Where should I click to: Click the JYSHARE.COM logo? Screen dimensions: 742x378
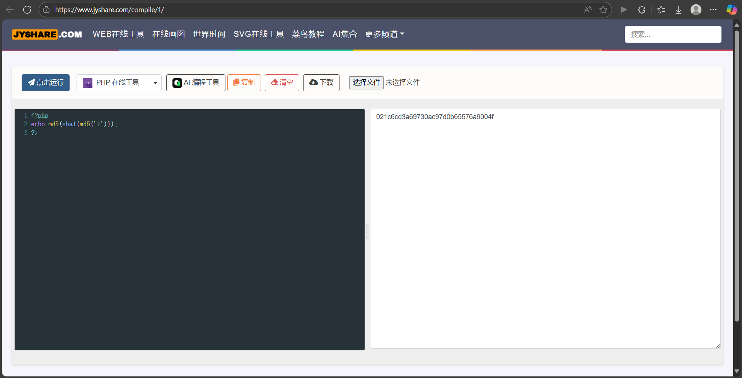click(x=47, y=34)
